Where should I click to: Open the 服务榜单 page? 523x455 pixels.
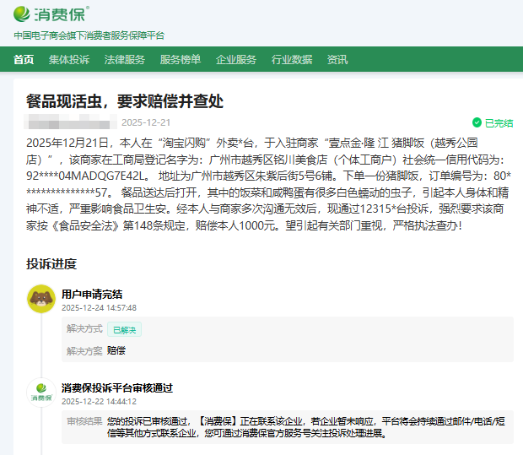[181, 59]
